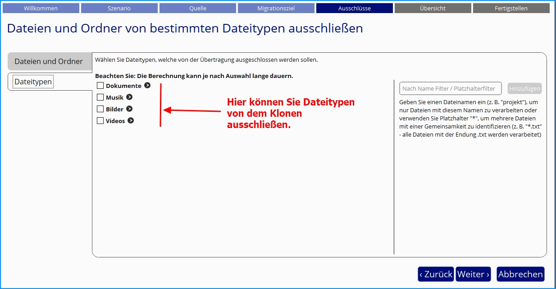
Task: Expand the Dokumente file type arrow
Action: point(147,85)
